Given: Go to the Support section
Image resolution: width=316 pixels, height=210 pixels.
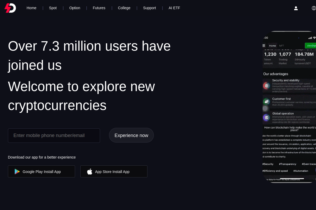Looking at the screenshot, I should coord(149,8).
